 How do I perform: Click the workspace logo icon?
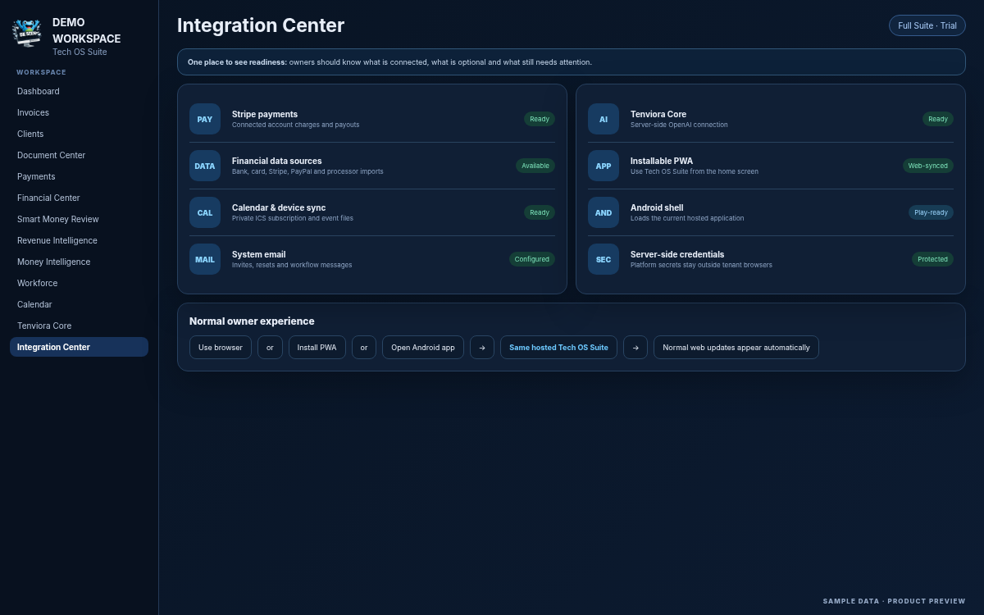tap(26, 33)
